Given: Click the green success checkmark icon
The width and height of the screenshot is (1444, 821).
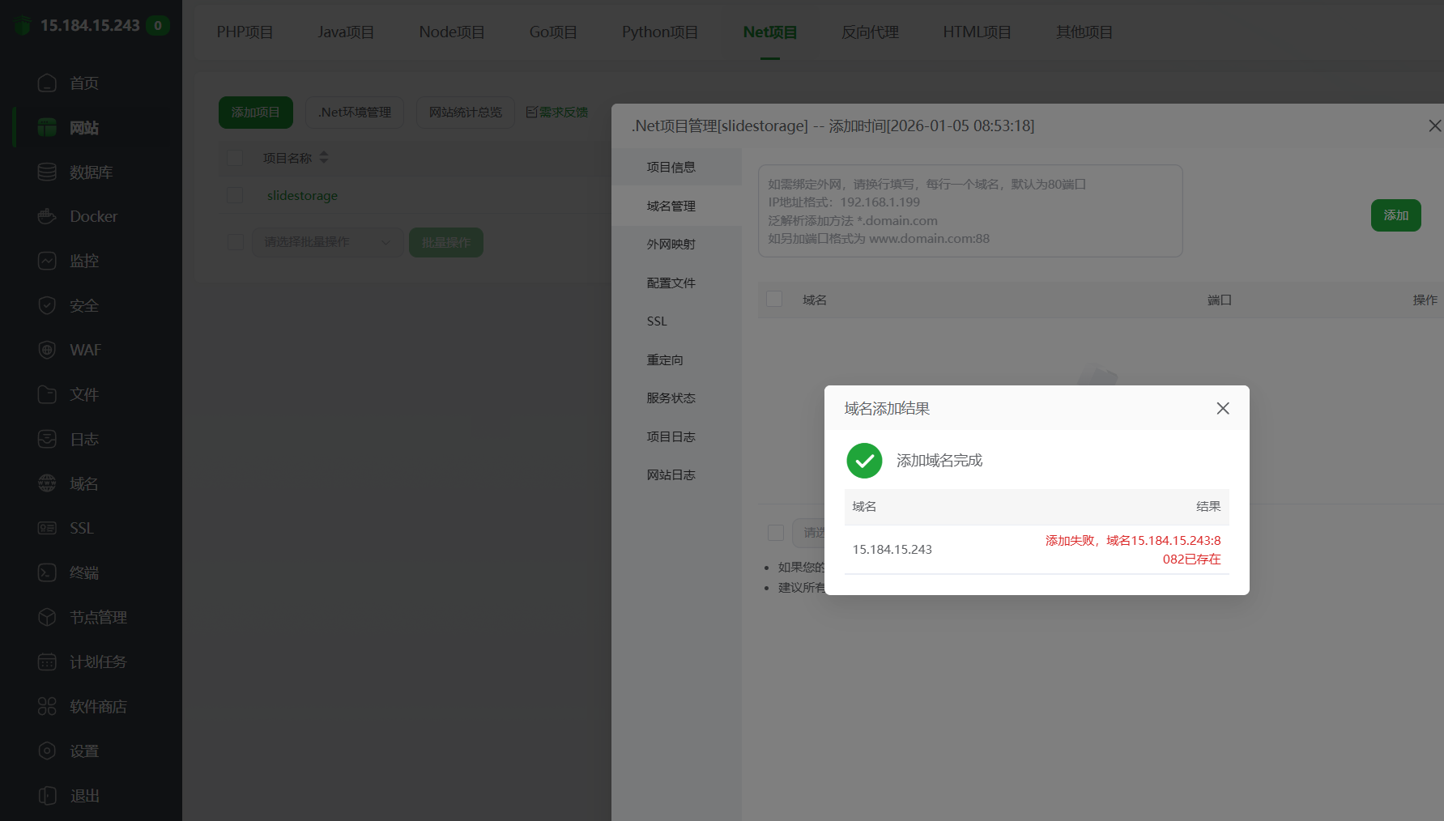Looking at the screenshot, I should [864, 461].
